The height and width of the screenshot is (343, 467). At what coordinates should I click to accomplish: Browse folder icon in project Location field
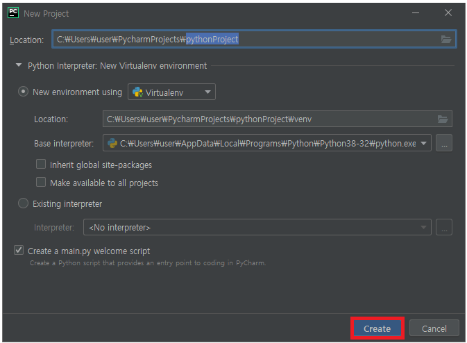[446, 39]
